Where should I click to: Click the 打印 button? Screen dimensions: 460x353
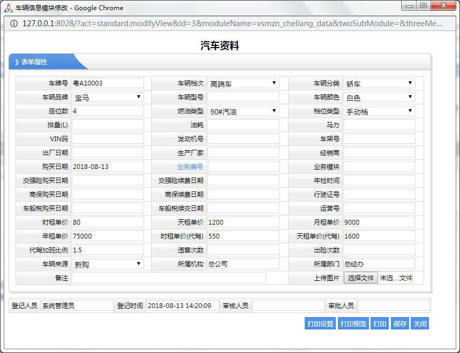pyautogui.click(x=380, y=324)
